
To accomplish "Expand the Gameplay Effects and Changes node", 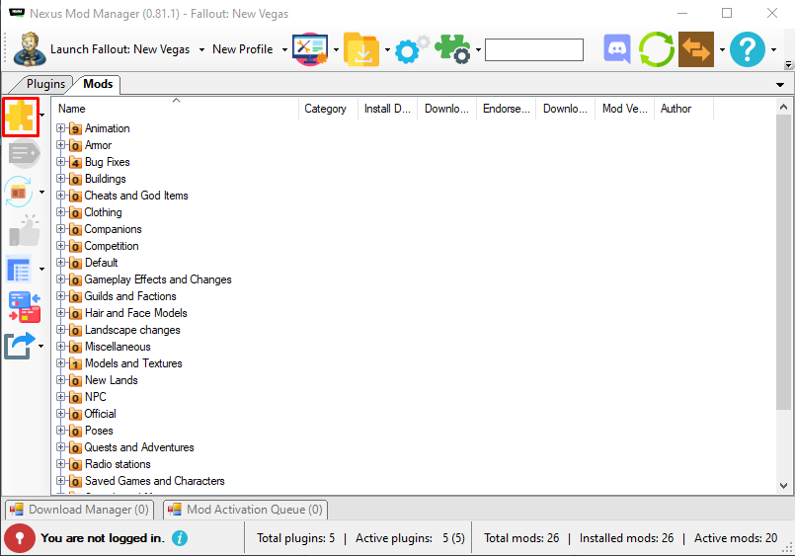I will pyautogui.click(x=61, y=279).
